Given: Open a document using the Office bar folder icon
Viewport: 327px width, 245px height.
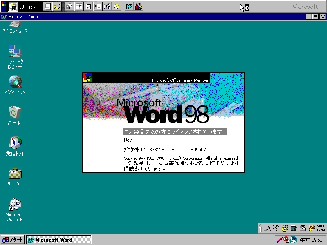Looking at the screenshot, I should click(x=57, y=7).
